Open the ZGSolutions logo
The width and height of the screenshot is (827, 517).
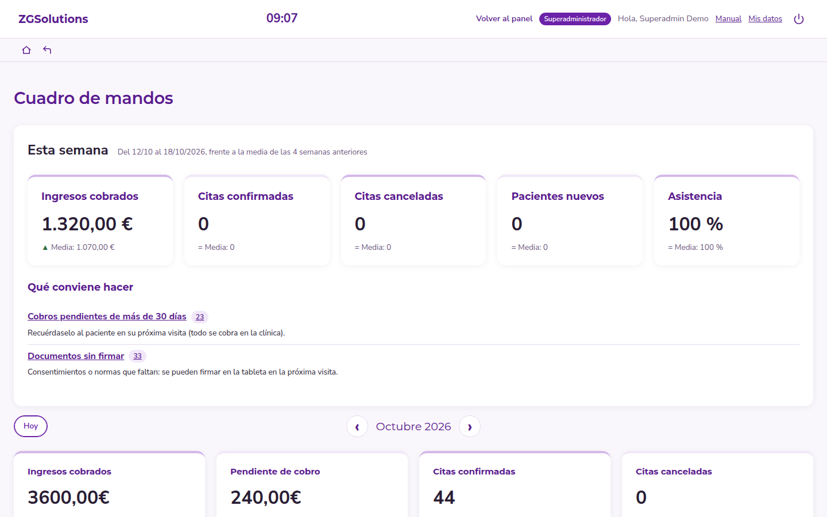[x=53, y=19]
